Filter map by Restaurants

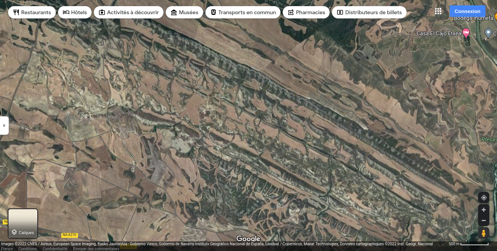[32, 12]
